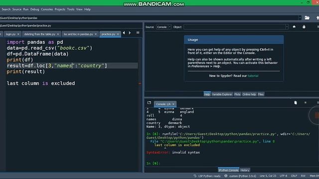
Task: Click the print(result) code line
Action: pos(25,72)
